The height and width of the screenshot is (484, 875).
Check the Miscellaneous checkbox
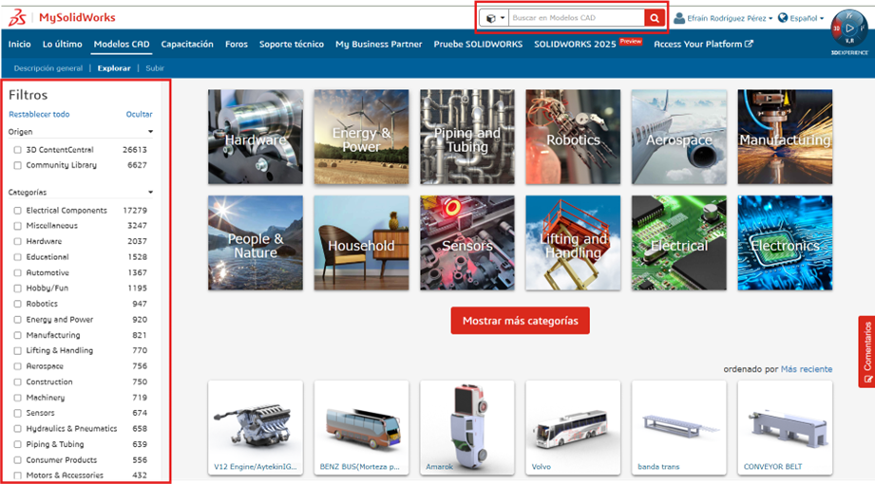18,226
